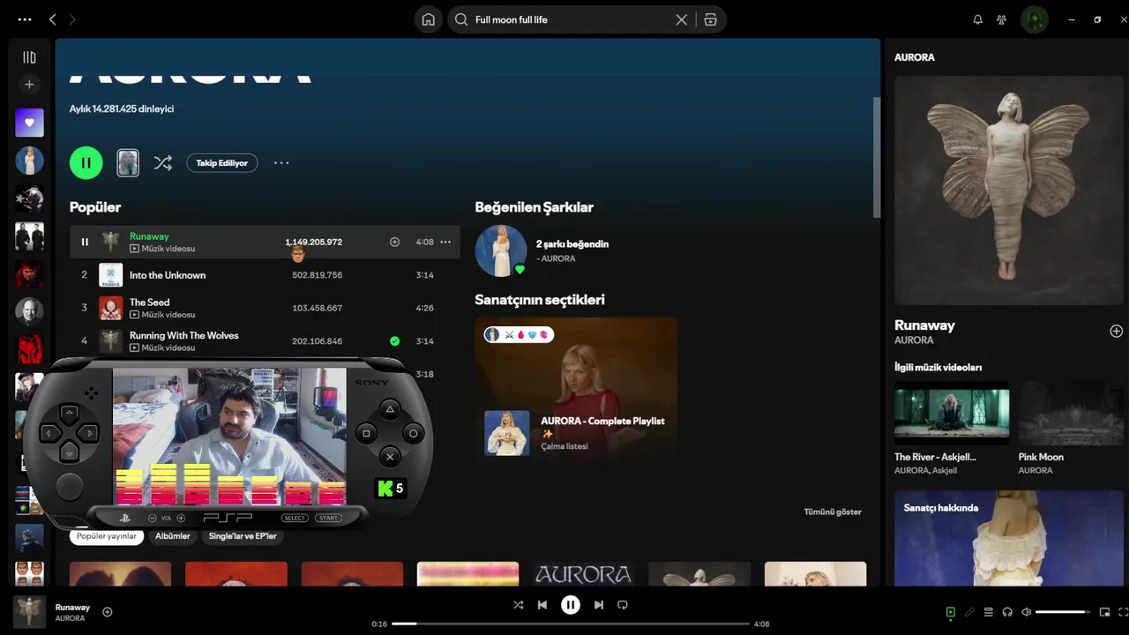
Task: Open the artist video preview thumbnail
Action: [x=128, y=162]
